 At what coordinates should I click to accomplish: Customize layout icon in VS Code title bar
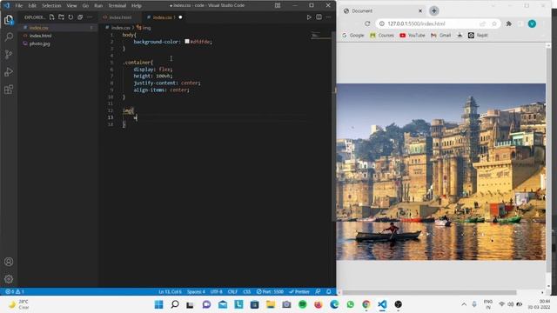point(278,5)
